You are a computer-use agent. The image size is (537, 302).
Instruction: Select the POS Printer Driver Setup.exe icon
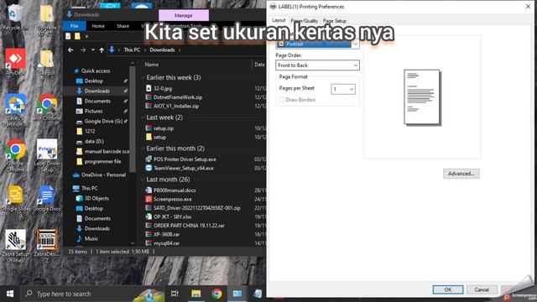tap(149, 159)
